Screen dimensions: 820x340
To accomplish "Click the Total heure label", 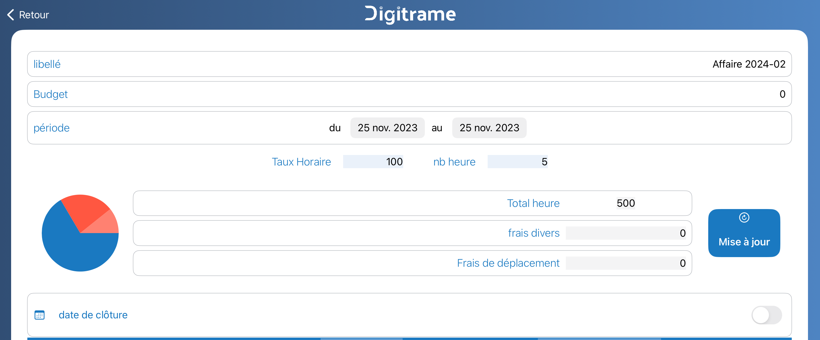I will pyautogui.click(x=533, y=203).
